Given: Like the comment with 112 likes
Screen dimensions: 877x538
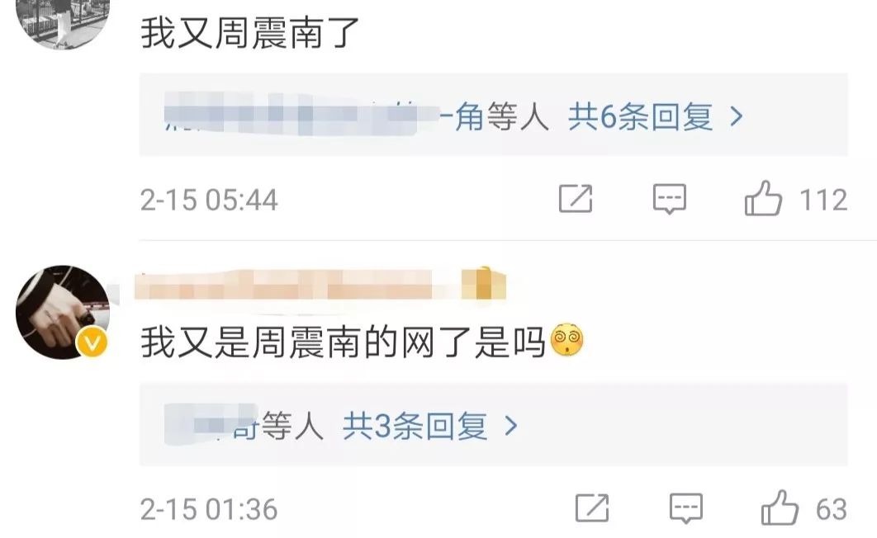Looking at the screenshot, I should pos(763,198).
